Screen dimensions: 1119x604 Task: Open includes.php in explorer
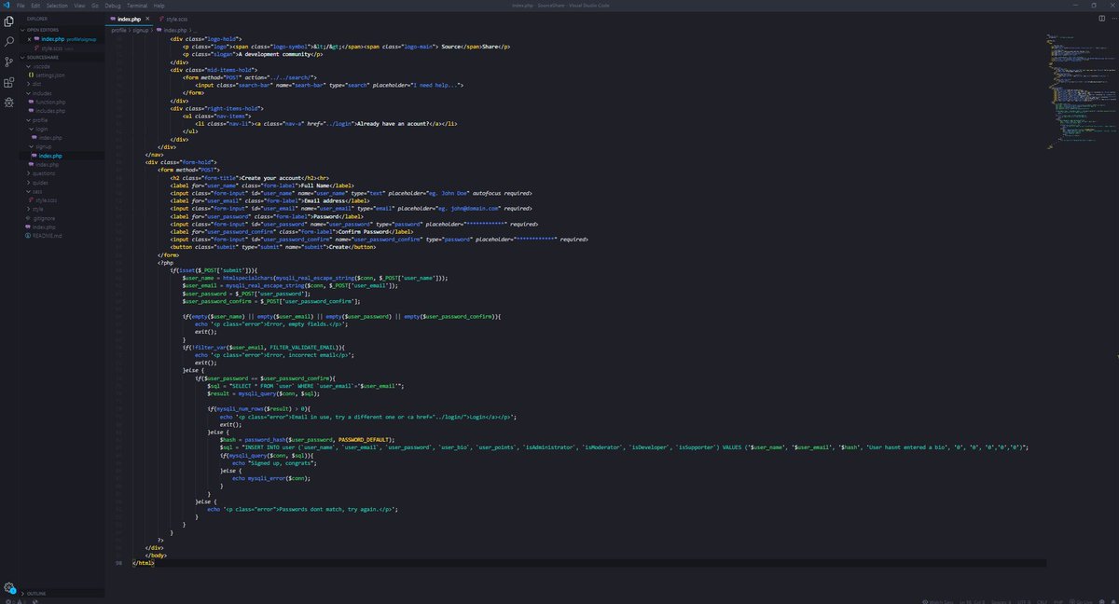(x=62, y=111)
